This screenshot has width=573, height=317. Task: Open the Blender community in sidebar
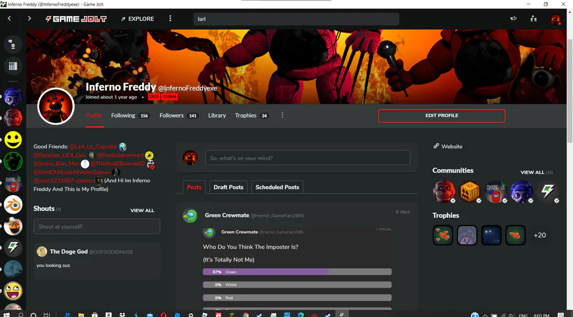coord(13,205)
